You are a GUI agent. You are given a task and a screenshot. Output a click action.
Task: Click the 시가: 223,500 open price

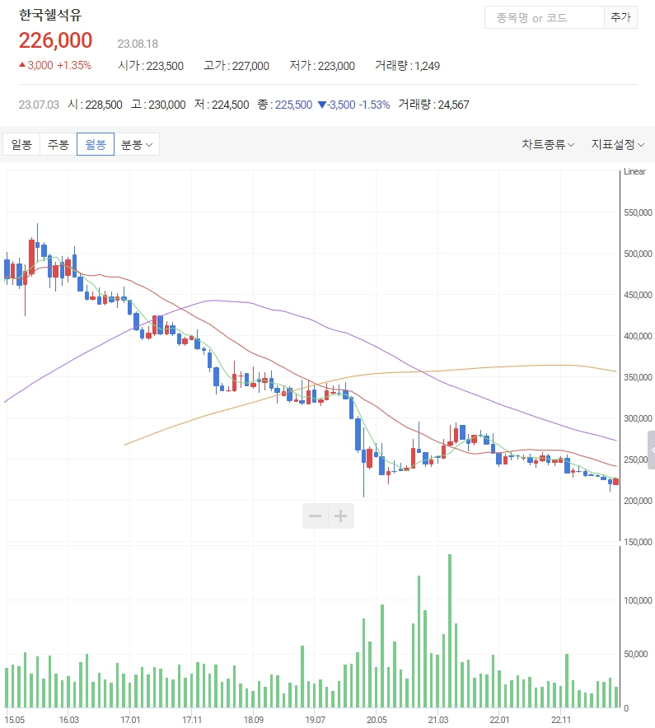pos(151,65)
